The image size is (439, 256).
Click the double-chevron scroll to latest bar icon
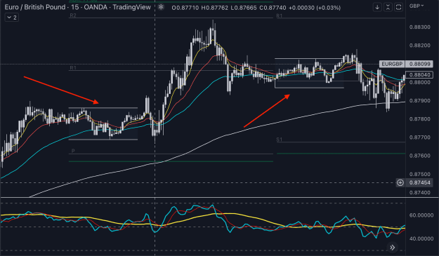392,248
